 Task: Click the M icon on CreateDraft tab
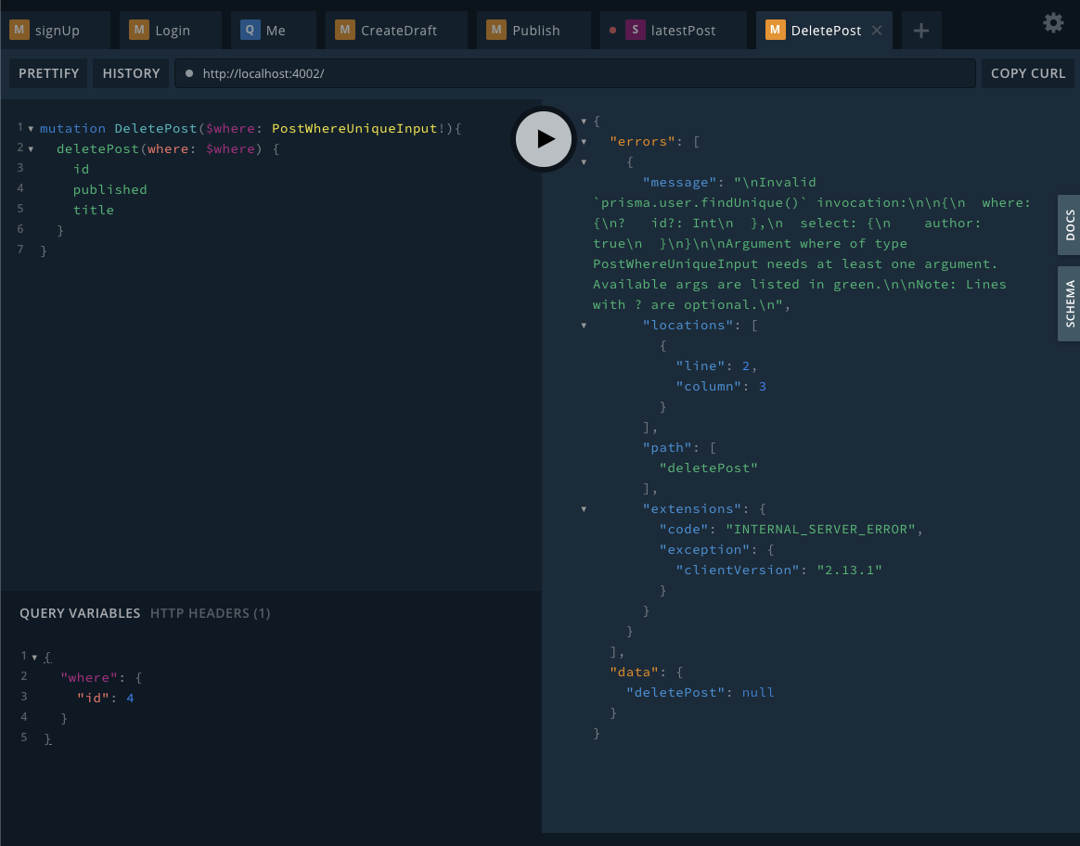point(345,30)
